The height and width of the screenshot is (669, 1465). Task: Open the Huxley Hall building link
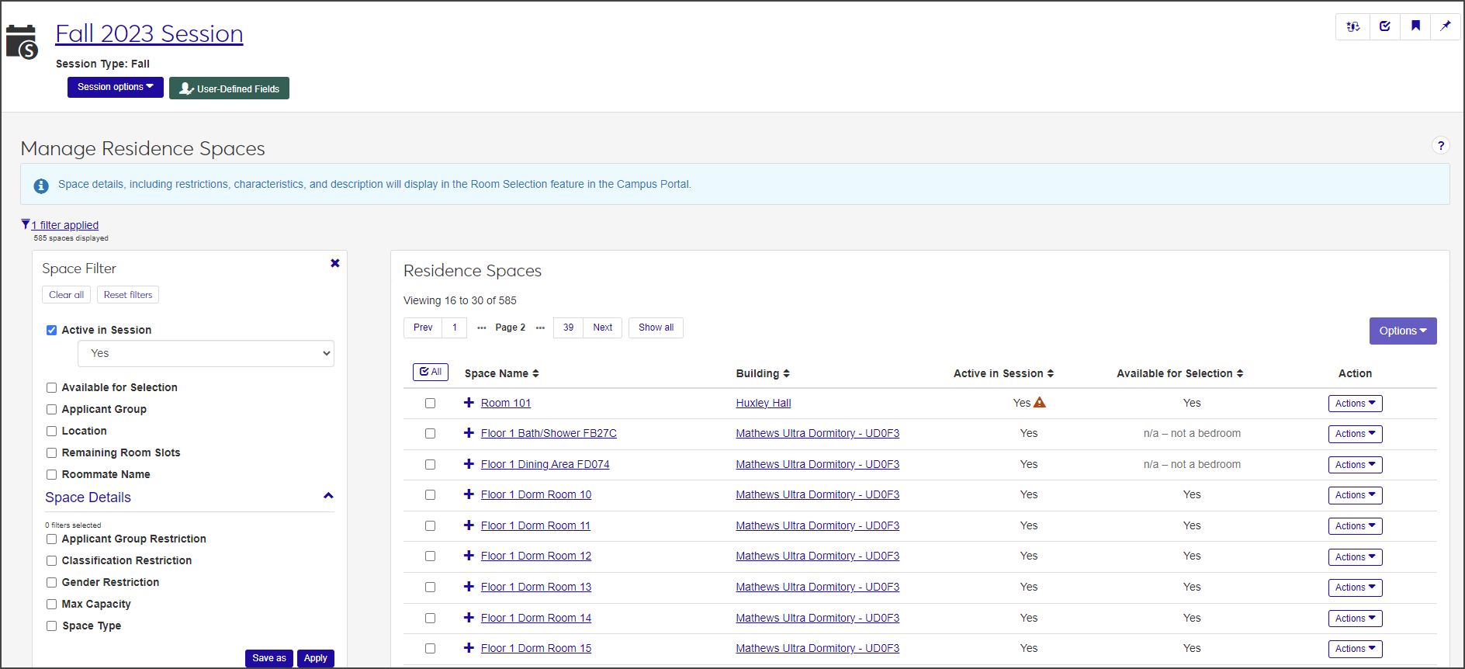coord(763,403)
